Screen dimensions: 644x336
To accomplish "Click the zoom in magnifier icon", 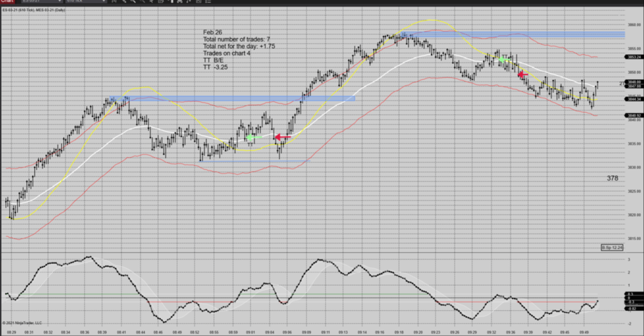I will (x=132, y=2).
